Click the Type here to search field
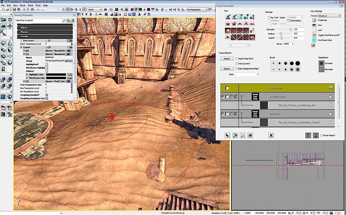The width and height of the screenshot is (346, 215). 38,21
